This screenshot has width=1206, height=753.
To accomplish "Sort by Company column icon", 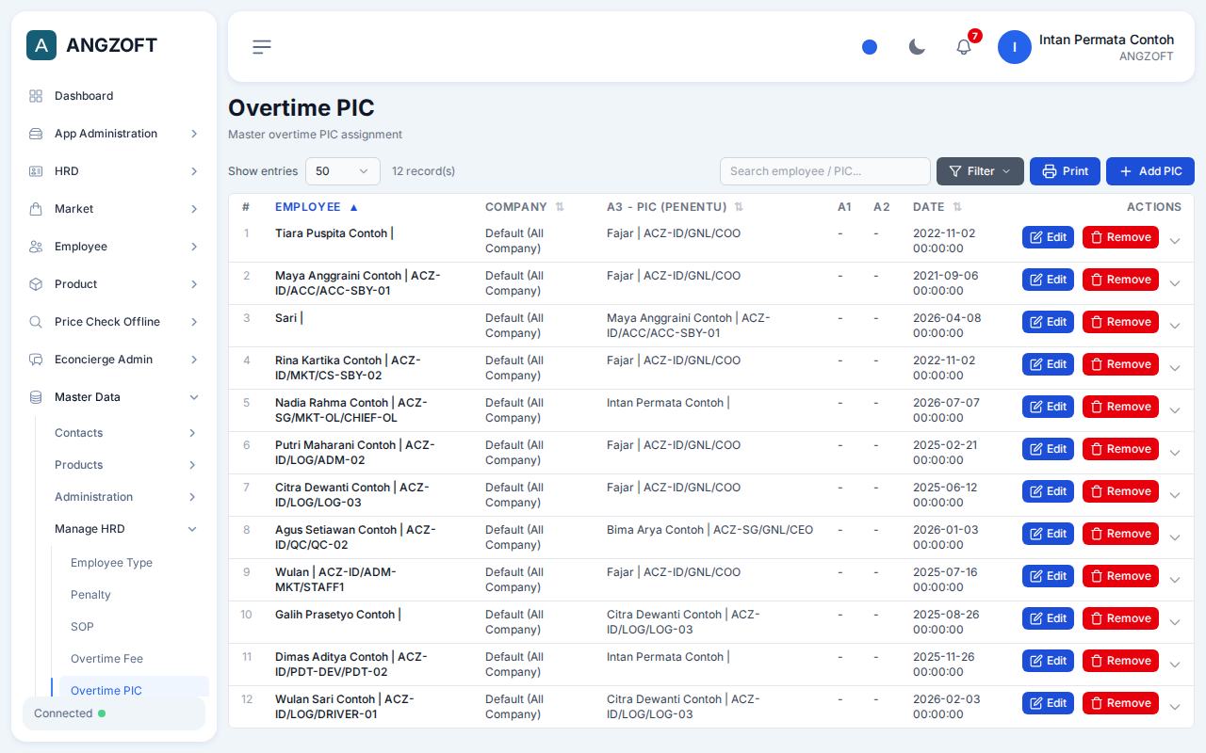I will [x=560, y=207].
